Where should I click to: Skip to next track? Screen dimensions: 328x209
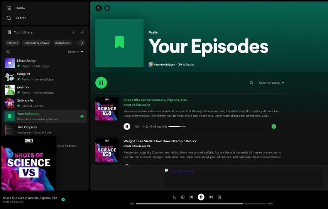point(211,197)
